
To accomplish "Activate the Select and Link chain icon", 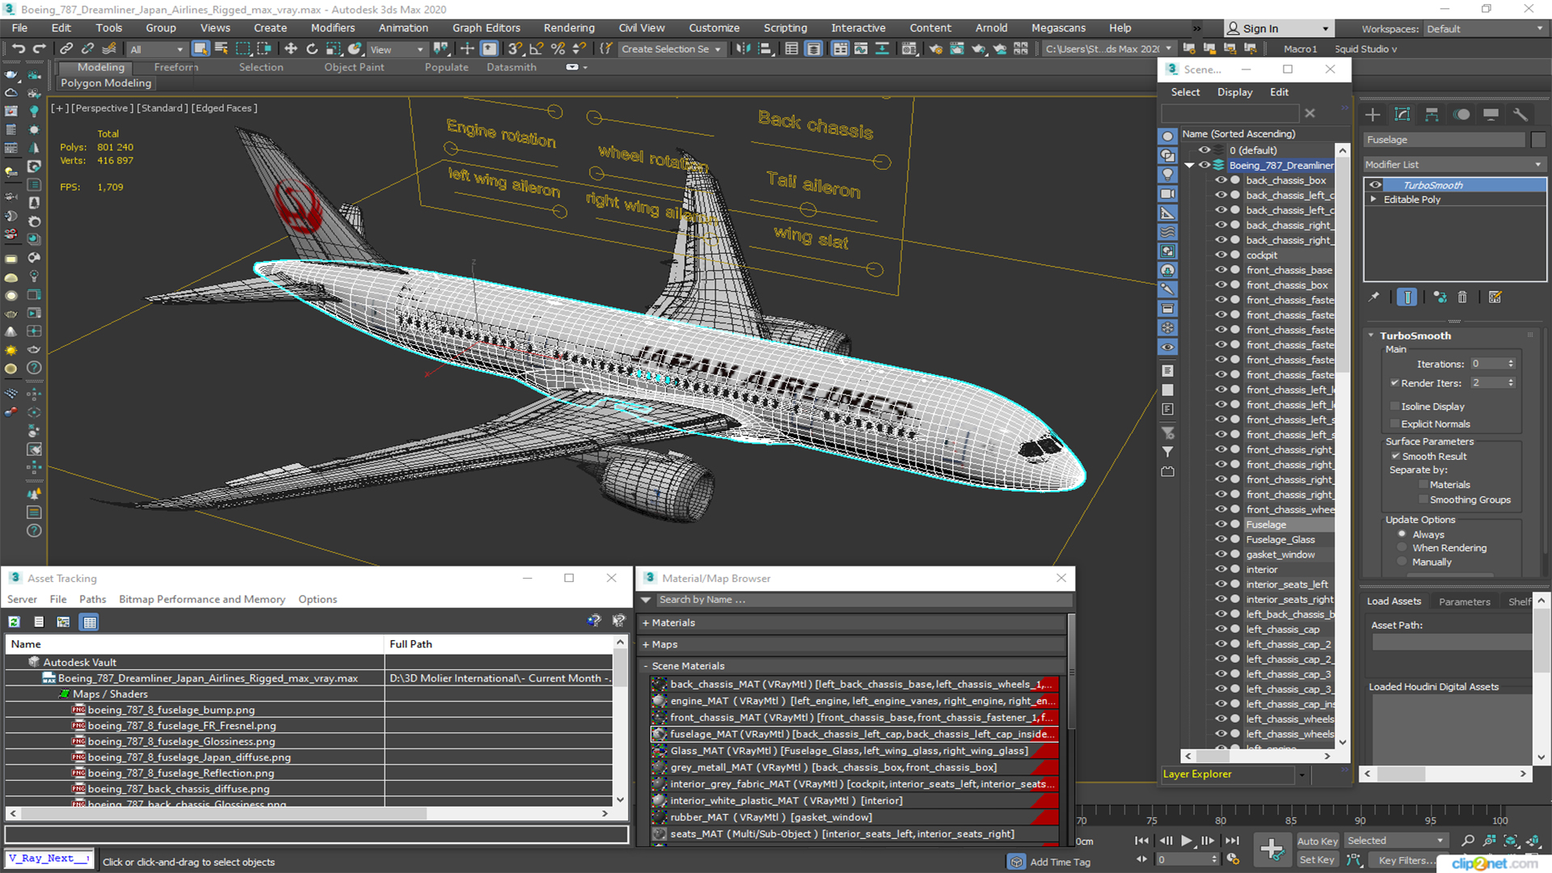I will coord(66,48).
